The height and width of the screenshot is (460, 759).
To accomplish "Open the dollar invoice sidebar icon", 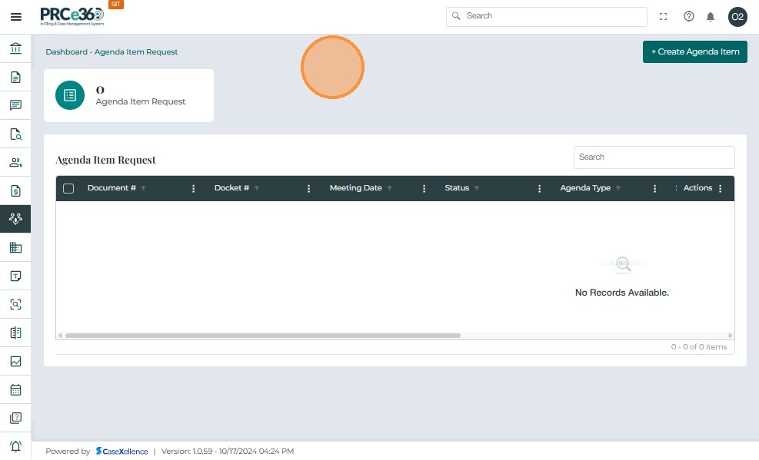I will click(x=15, y=191).
